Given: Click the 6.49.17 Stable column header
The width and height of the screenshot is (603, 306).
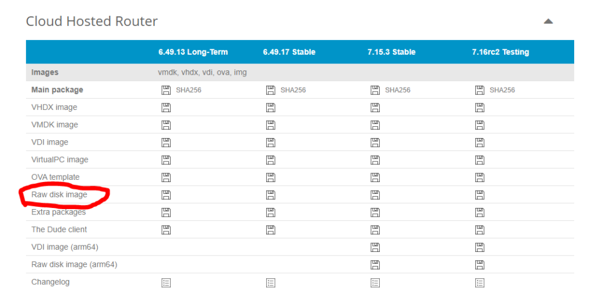Looking at the screenshot, I should 289,52.
